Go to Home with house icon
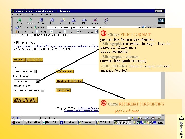185x139 pixels. point(52,21)
